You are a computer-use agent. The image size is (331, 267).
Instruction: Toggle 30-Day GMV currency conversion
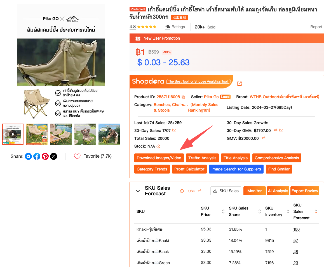coord(276,130)
